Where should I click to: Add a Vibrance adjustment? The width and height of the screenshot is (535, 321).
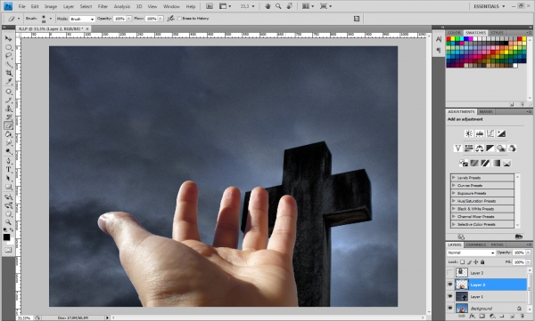click(458, 148)
